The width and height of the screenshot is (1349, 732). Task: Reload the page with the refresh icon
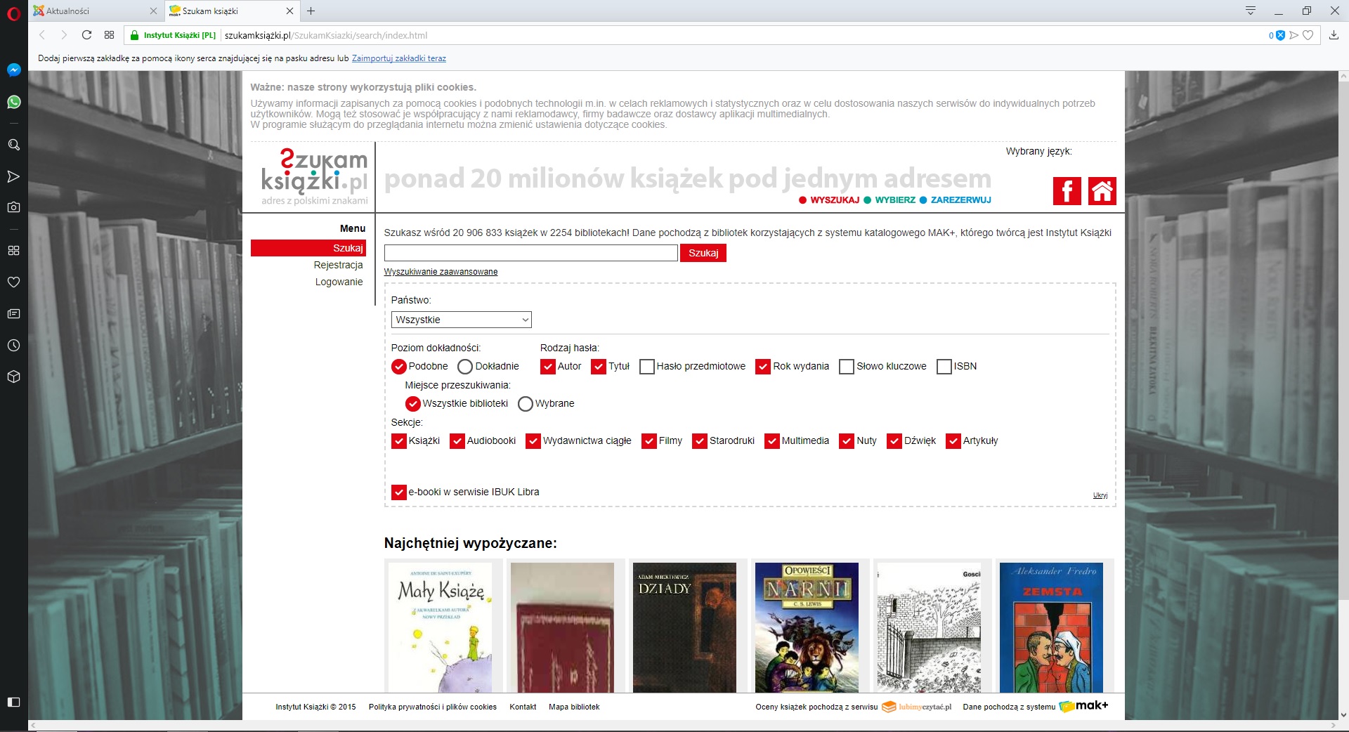tap(86, 35)
